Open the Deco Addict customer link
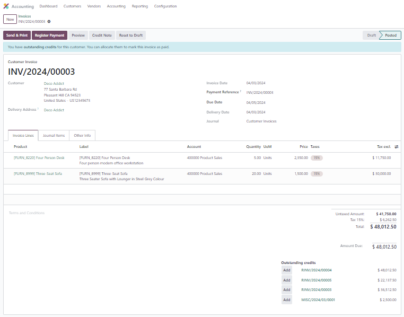 tap(54, 83)
